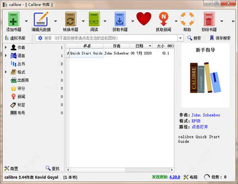Viewport: 238px width, 184px height.
Task: Click the 帮助 lifebuoy help icon
Action: tap(187, 19)
